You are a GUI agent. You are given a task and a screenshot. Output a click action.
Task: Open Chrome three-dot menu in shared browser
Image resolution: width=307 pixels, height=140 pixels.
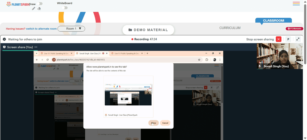(220, 60)
